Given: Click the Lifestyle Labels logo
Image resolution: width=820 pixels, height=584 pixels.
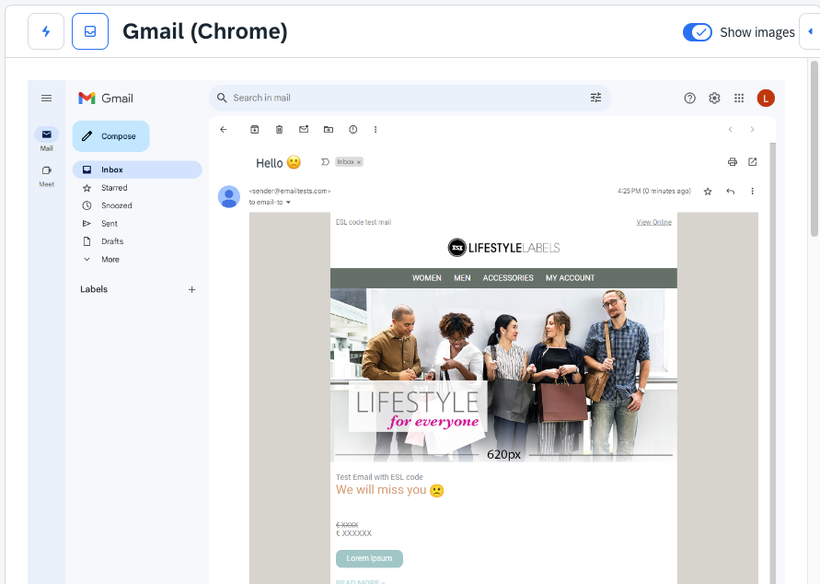Looking at the screenshot, I should [x=503, y=248].
